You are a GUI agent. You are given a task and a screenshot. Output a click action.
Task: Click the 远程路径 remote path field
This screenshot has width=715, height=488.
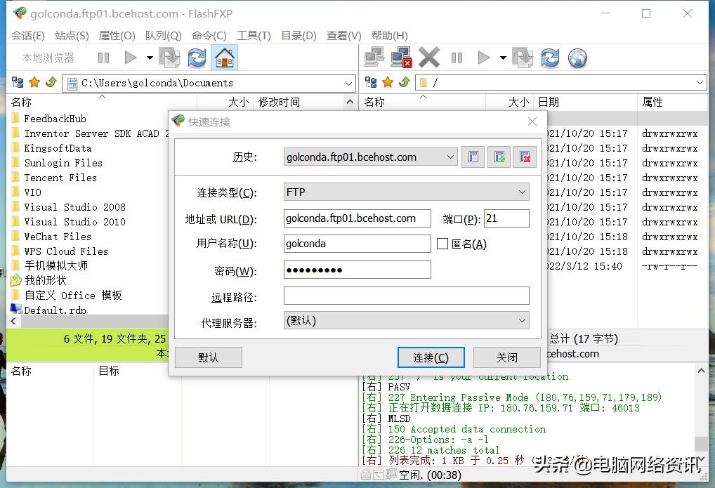(406, 296)
